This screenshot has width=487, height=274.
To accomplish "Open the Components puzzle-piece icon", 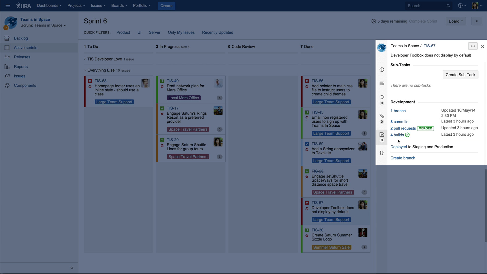I will (7, 85).
